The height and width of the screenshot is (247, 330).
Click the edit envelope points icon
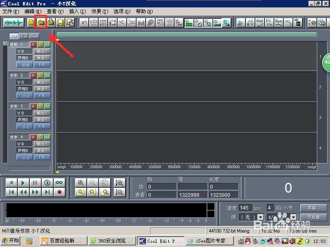click(x=288, y=23)
